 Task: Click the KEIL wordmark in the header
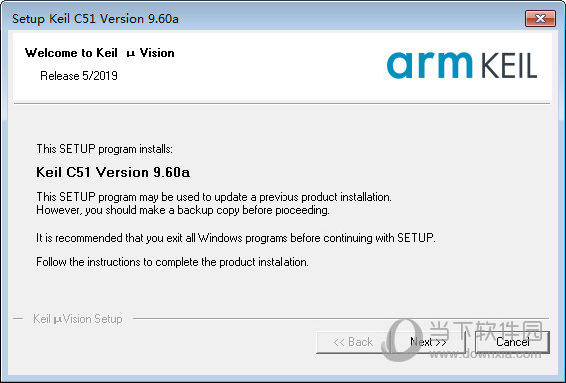tap(509, 67)
